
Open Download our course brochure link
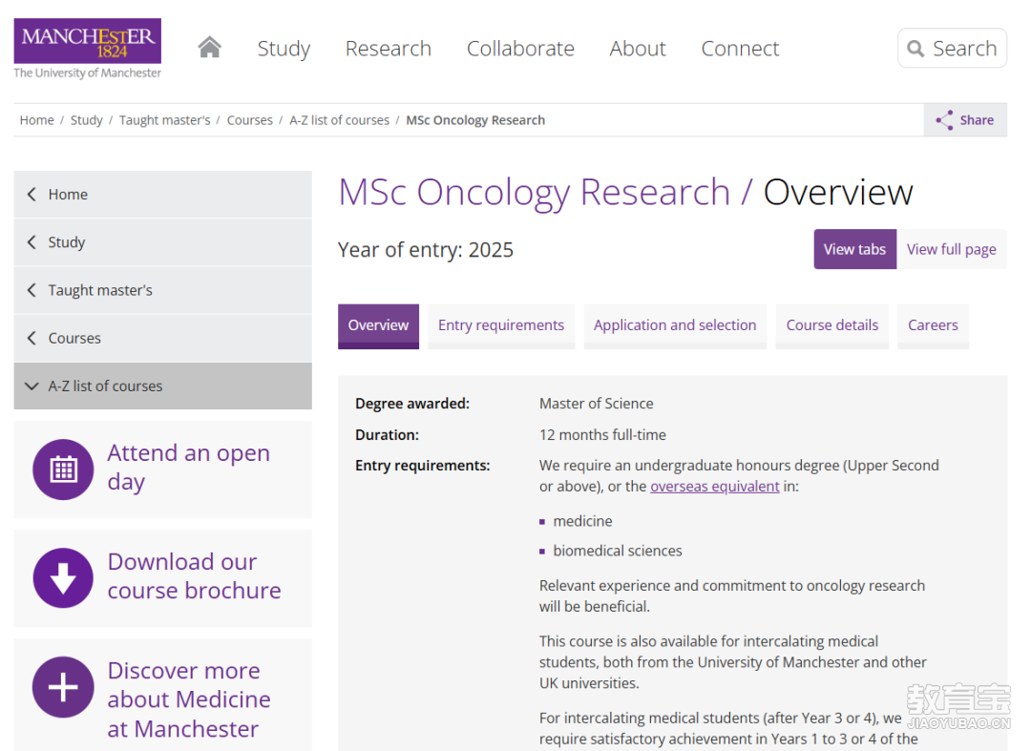[x=194, y=576]
